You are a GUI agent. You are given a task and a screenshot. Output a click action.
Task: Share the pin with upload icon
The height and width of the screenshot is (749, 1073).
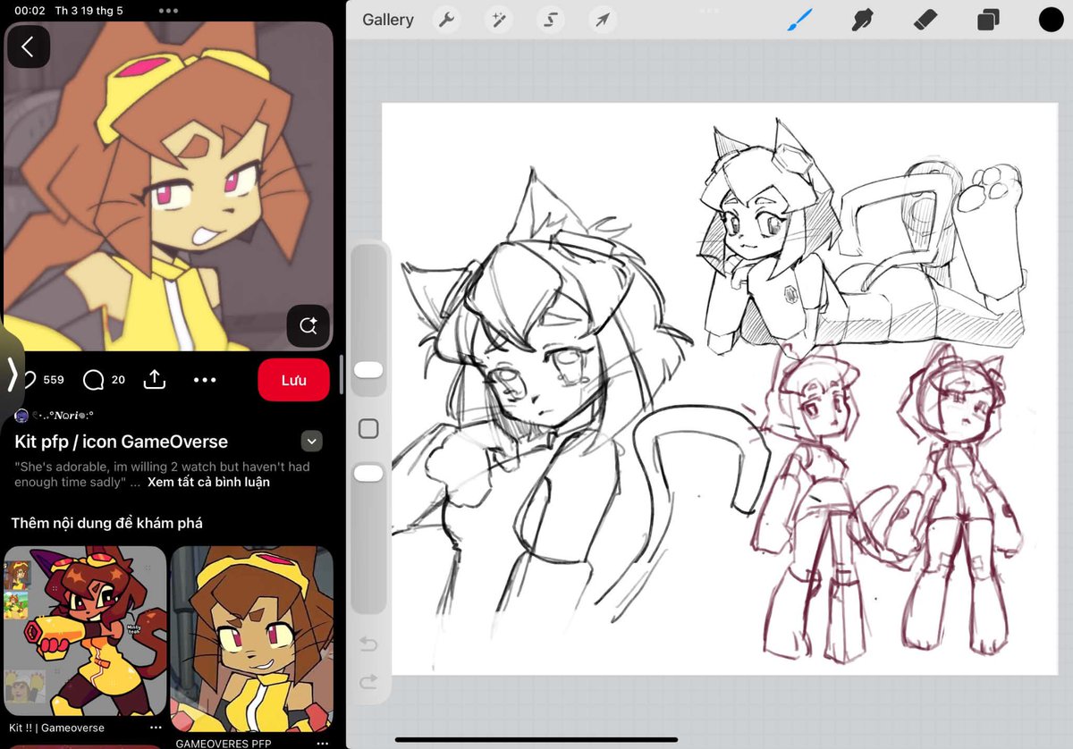tap(155, 380)
